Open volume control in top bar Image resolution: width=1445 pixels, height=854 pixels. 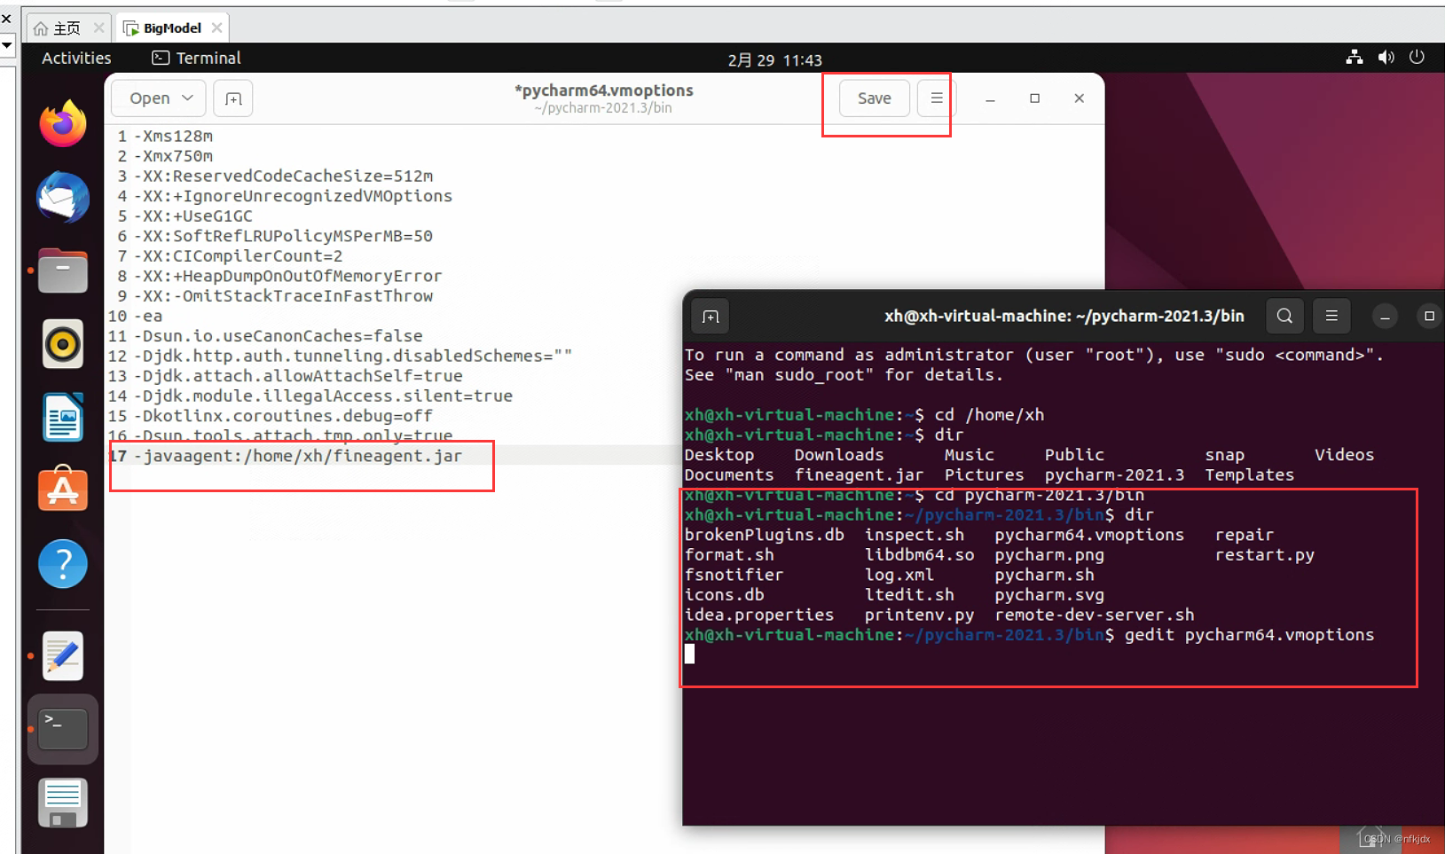click(1386, 58)
